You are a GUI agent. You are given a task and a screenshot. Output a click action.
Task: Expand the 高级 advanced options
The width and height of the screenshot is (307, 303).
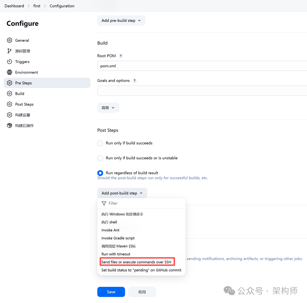click(108, 108)
